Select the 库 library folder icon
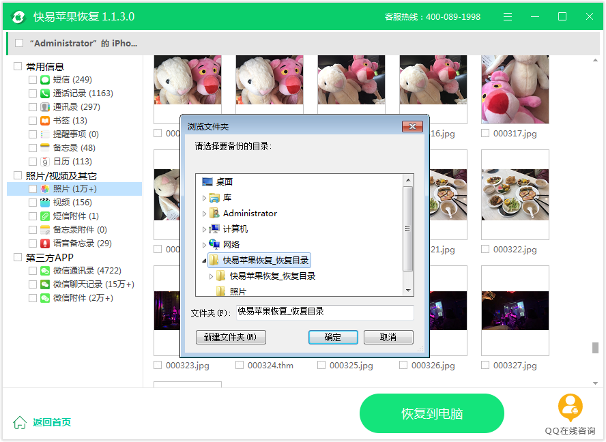The width and height of the screenshot is (606, 442). click(x=214, y=198)
